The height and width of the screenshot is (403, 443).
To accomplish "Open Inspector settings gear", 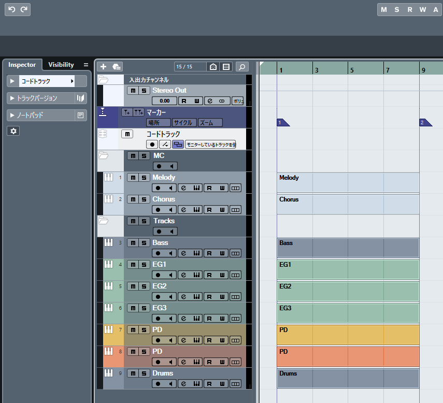I will [13, 131].
